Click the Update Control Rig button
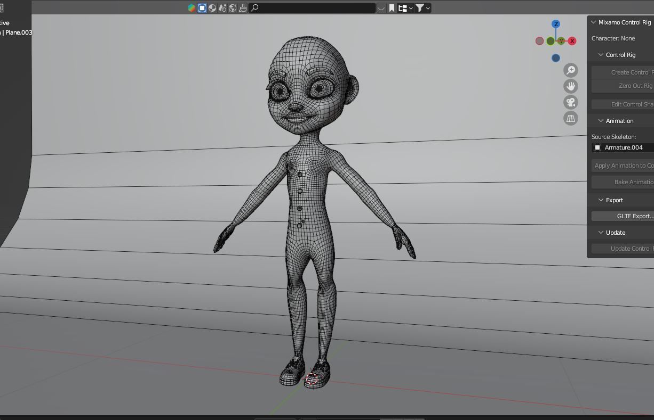The image size is (654, 420). [623, 249]
